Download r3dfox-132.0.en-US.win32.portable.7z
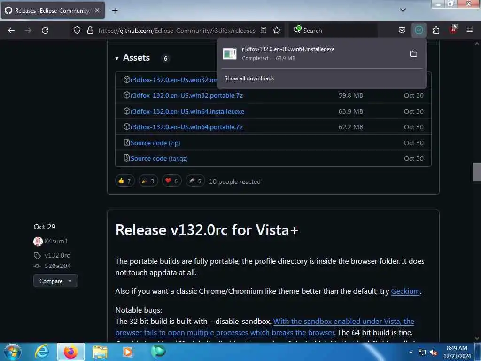The height and width of the screenshot is (361, 481). point(186,95)
